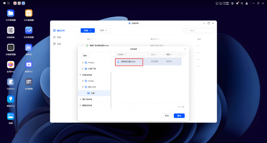Click the task list icon beside the bell
This screenshot has height=143, width=267.
[x=232, y=3]
